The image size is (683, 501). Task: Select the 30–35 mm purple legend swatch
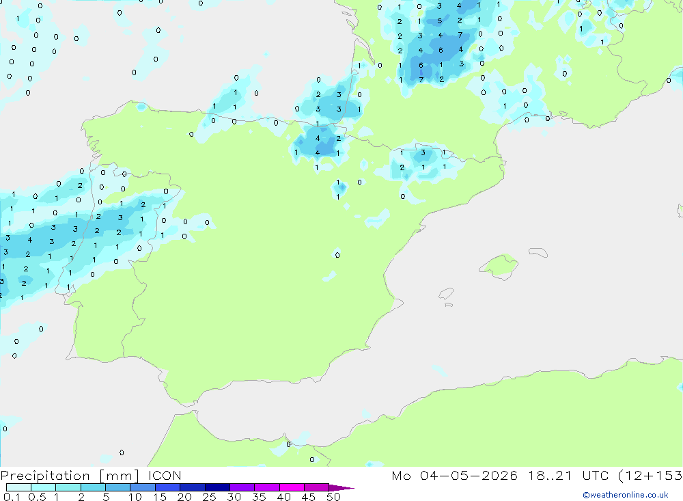(242, 487)
